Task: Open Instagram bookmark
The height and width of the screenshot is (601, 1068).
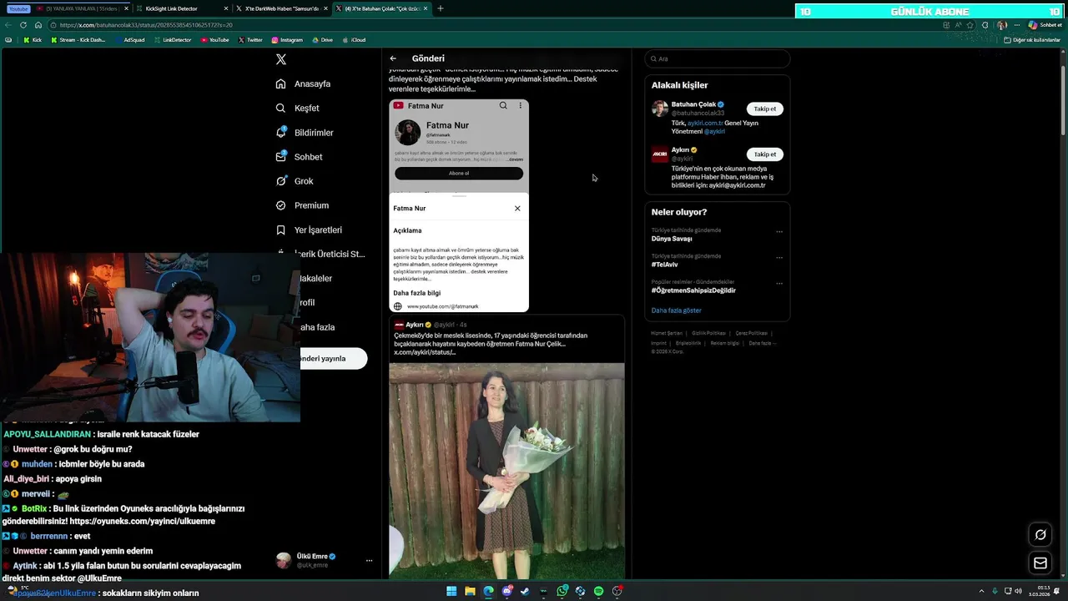Action: pyautogui.click(x=287, y=40)
